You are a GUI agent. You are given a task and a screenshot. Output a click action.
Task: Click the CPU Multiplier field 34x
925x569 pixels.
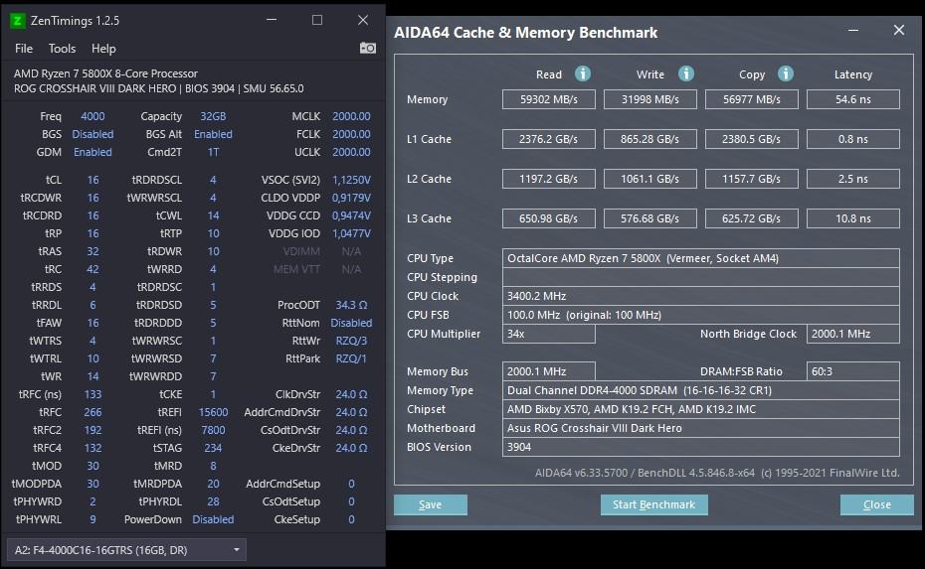coord(549,334)
